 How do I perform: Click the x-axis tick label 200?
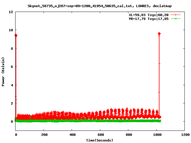pyautogui.click(x=44, y=135)
